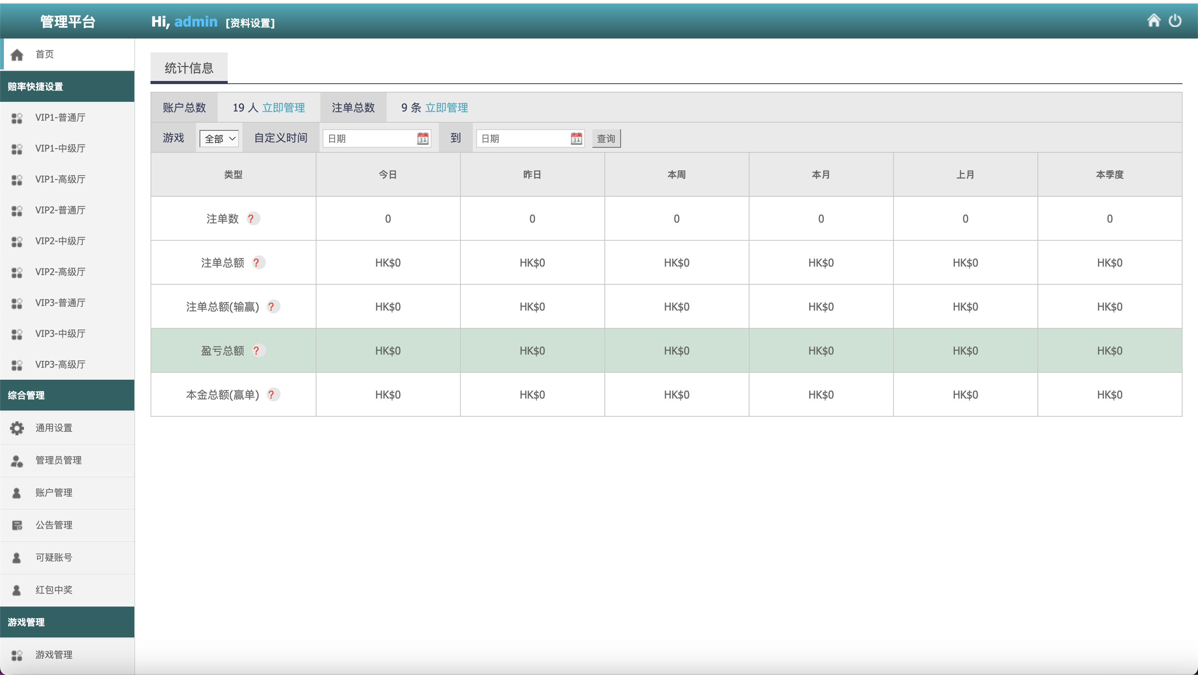Image resolution: width=1198 pixels, height=675 pixels.
Task: Open the [资料设置] profile link
Action: pos(250,23)
